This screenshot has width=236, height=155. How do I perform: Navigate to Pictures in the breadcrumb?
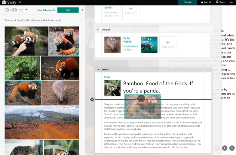click(36, 21)
